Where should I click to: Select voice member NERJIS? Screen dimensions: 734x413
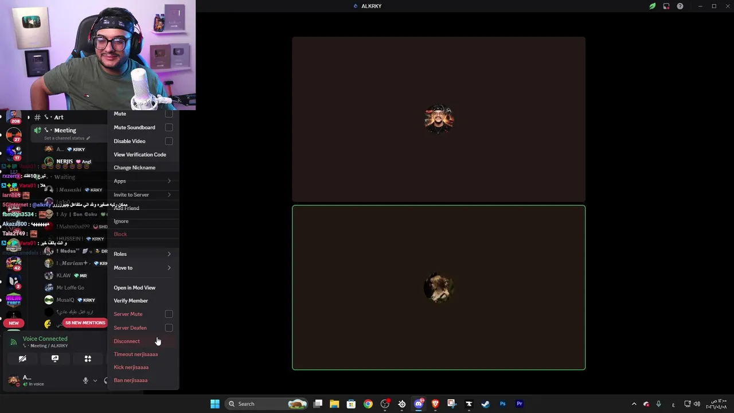[x=75, y=162]
